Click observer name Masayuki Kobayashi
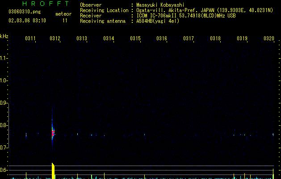 (x=160, y=5)
